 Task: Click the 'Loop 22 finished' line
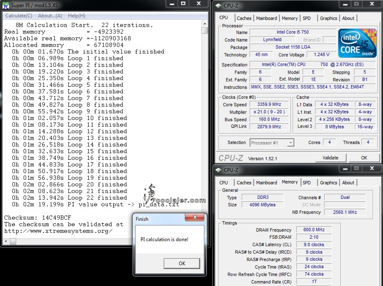pyautogui.click(x=70, y=198)
